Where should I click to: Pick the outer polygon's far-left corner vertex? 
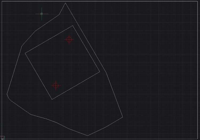[x=7, y=94]
